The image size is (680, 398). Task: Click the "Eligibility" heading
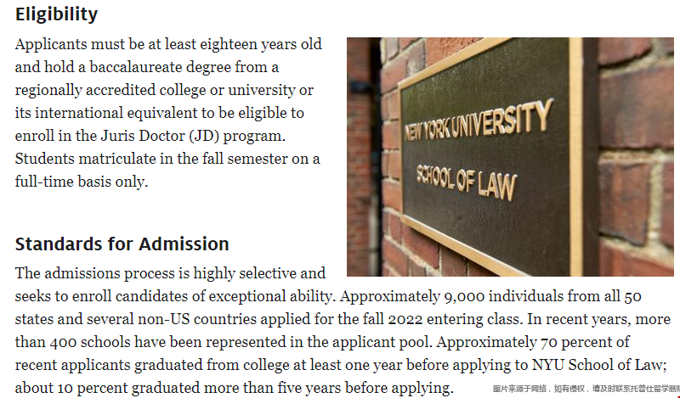coord(56,14)
